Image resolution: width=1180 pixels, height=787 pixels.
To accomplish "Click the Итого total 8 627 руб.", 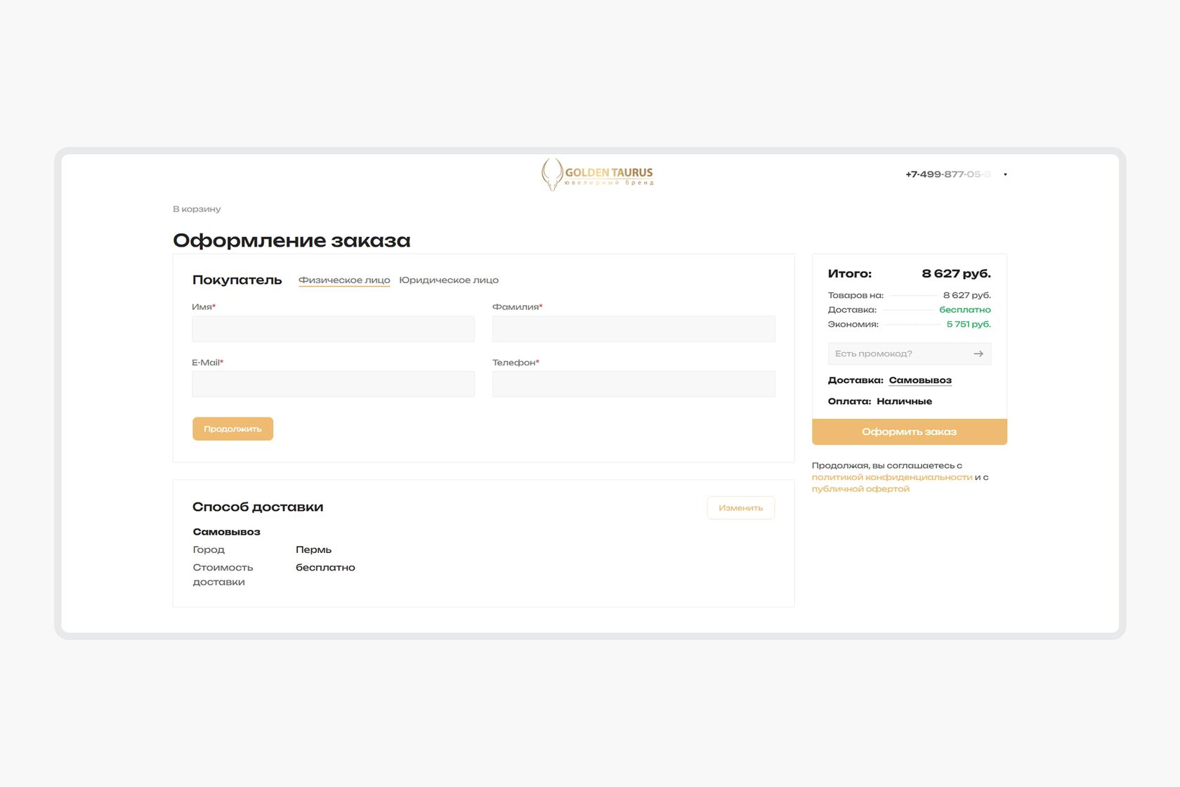I will pyautogui.click(x=956, y=273).
